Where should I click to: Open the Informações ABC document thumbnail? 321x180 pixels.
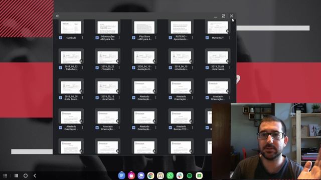pos(108,27)
